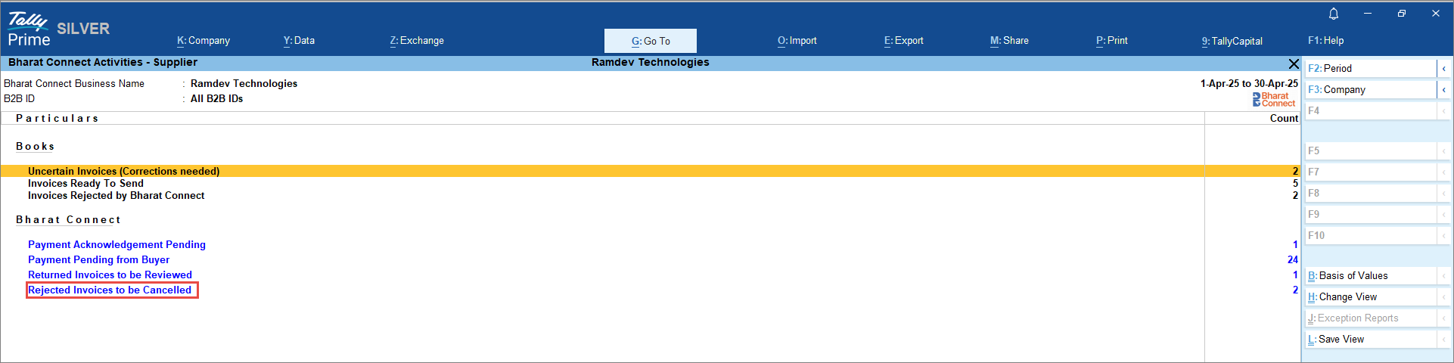Click the L: Save View button

pos(1370,340)
